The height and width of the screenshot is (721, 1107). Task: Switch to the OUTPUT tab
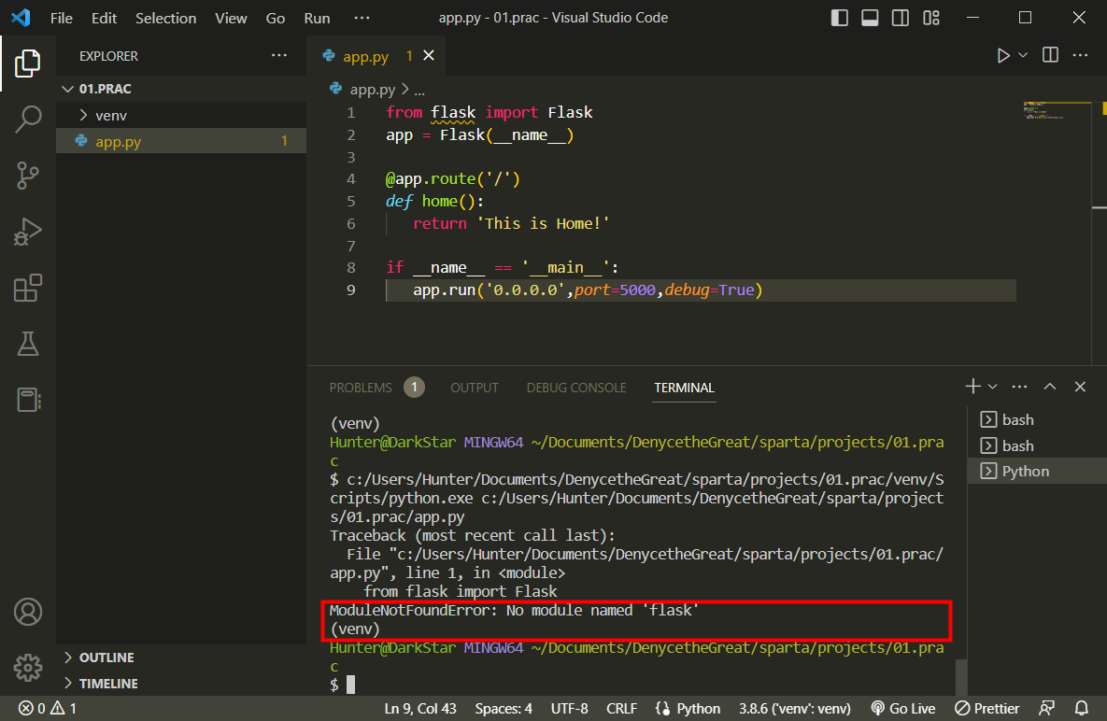[475, 388]
